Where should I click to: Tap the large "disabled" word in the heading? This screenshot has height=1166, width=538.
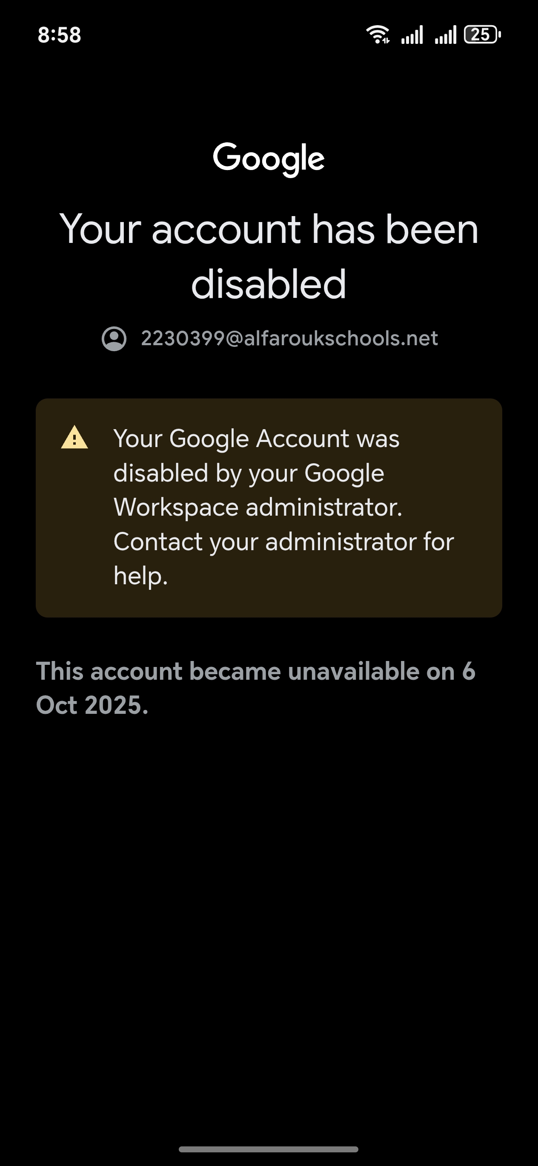(269, 284)
